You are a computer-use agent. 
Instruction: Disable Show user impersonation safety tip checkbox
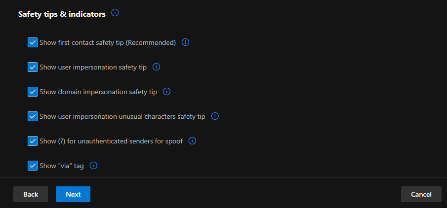tap(33, 67)
